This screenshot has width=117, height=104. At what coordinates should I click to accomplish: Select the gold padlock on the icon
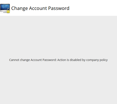8,11
